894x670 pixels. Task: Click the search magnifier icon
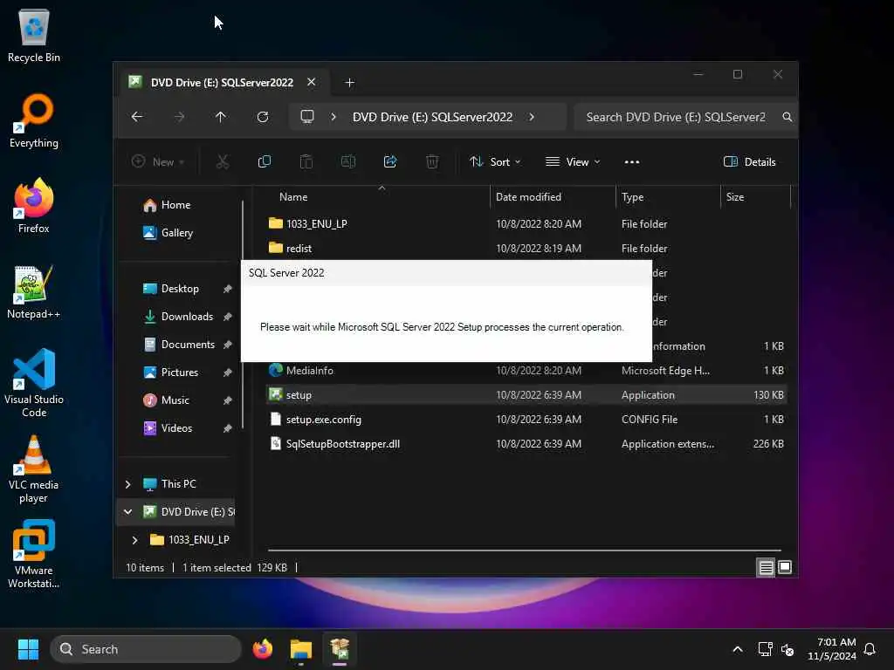pyautogui.click(x=787, y=117)
